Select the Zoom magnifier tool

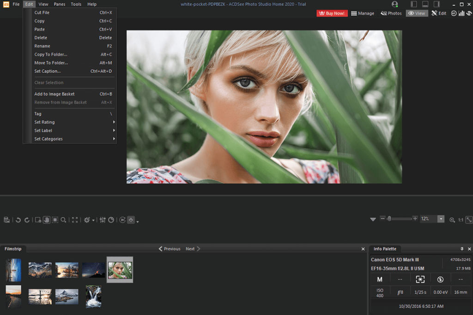[x=63, y=220]
